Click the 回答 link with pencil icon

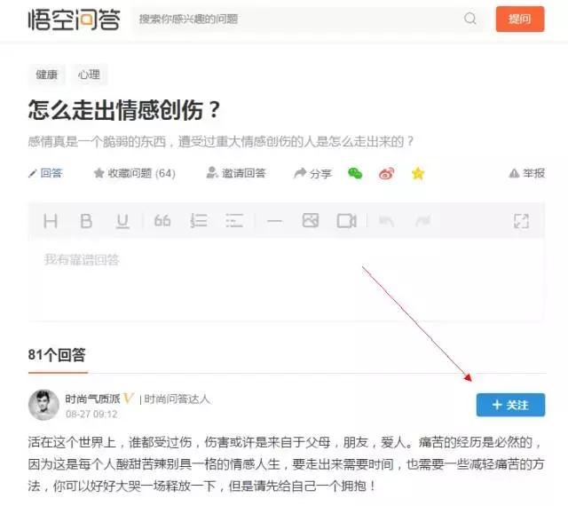[45, 173]
